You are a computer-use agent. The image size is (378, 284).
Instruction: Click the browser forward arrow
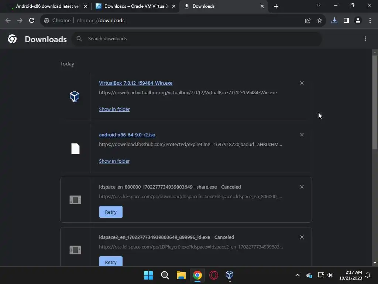[20, 21]
